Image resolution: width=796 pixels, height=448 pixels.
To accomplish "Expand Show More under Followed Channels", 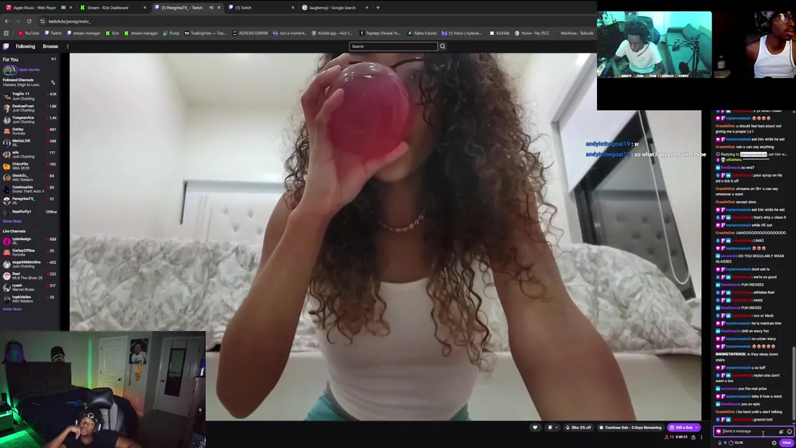I will (x=12, y=221).
